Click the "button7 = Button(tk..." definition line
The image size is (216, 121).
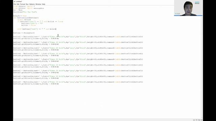[78, 71]
